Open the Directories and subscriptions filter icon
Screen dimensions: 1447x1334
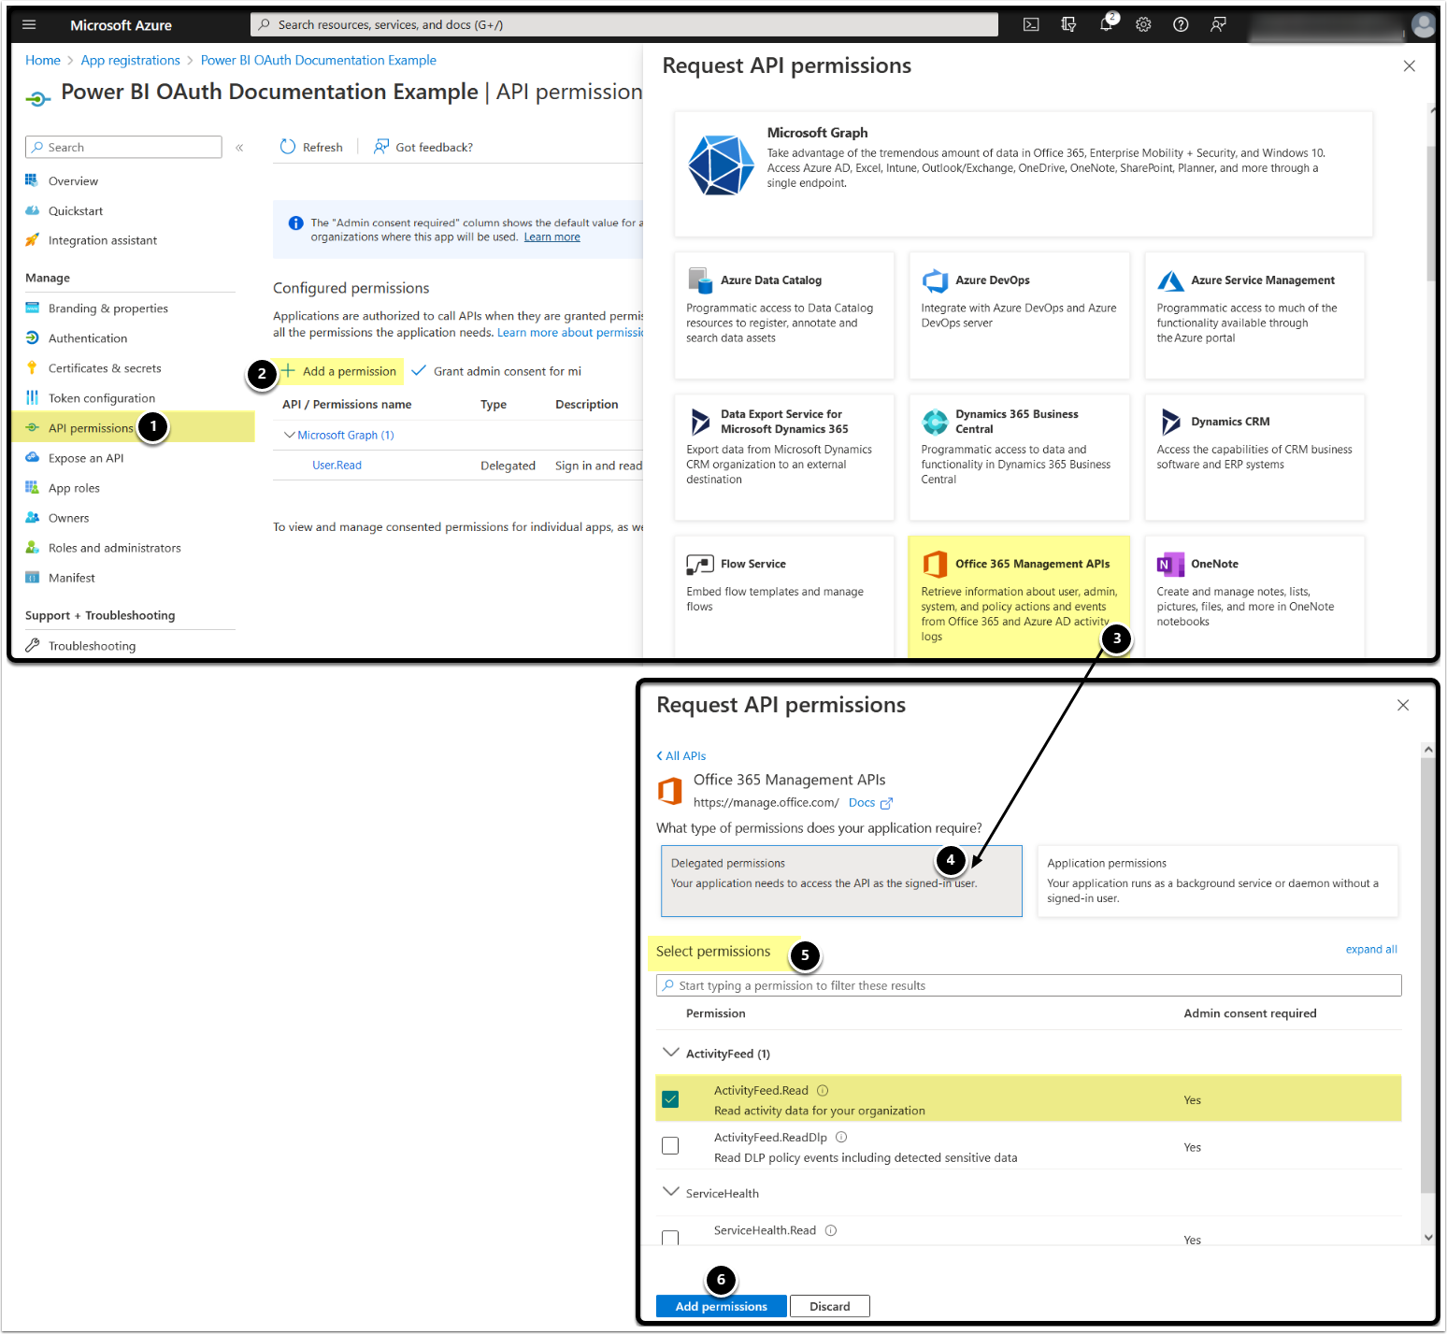click(x=1068, y=25)
